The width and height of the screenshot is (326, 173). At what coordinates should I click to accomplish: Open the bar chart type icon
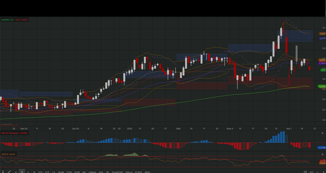[x=312, y=172]
